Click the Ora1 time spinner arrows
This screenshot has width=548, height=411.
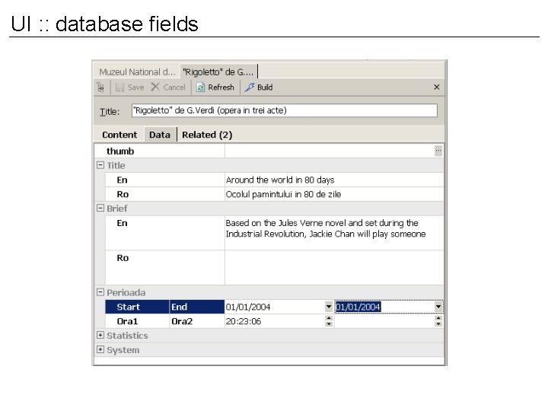pos(329,321)
